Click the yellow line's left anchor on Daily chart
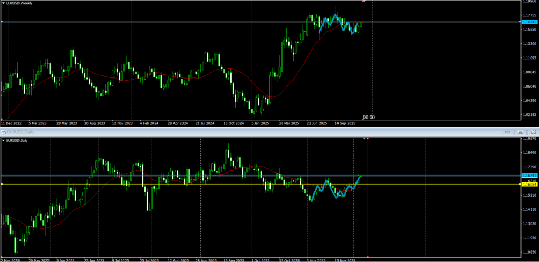This screenshot has height=262, width=540. click(x=2, y=185)
